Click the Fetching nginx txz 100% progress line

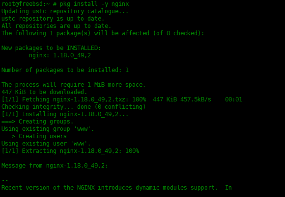click(122, 99)
